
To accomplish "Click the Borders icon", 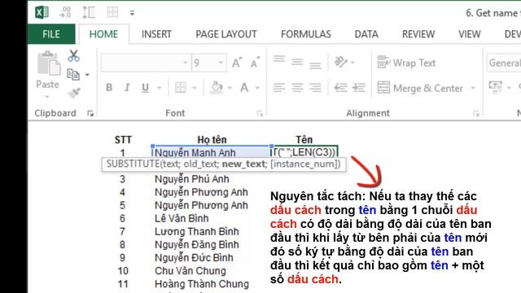I will [x=181, y=88].
